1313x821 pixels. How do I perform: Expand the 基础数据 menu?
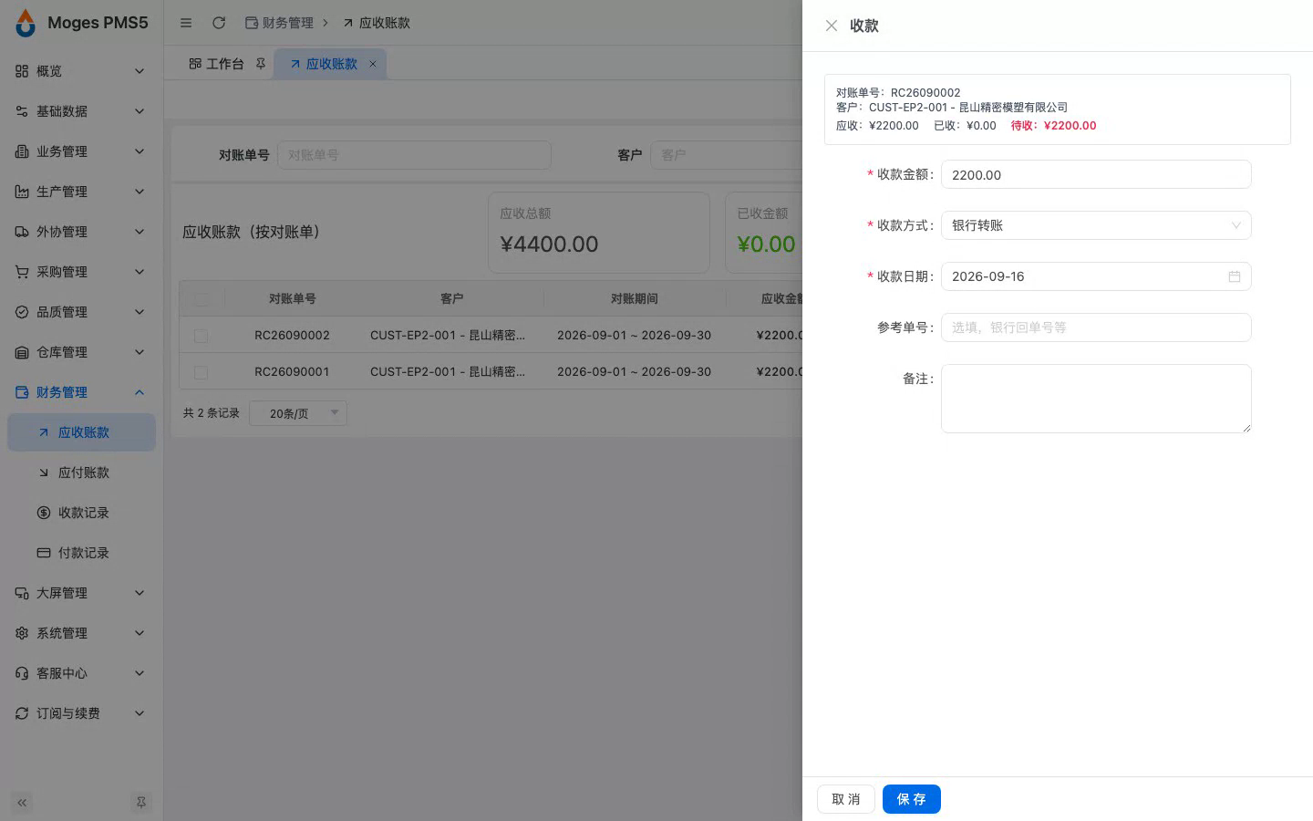(82, 111)
